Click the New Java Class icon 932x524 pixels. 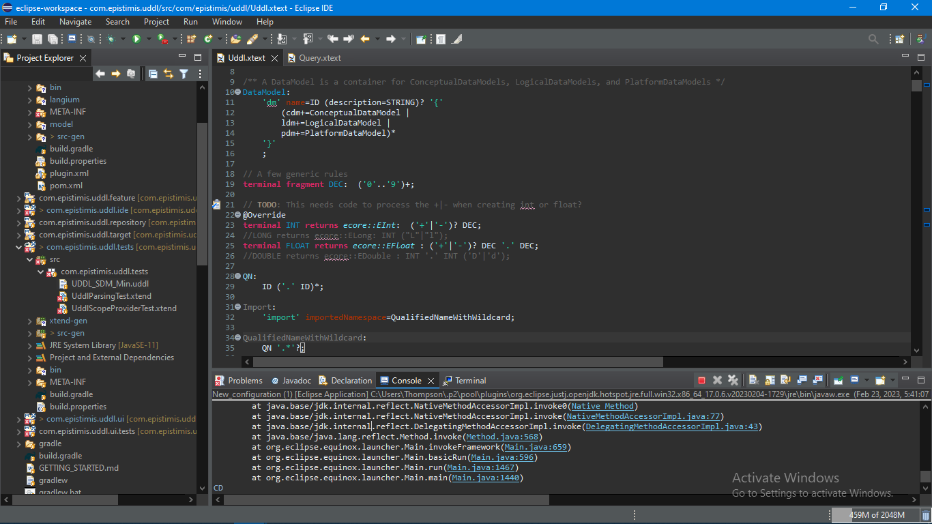click(208, 39)
